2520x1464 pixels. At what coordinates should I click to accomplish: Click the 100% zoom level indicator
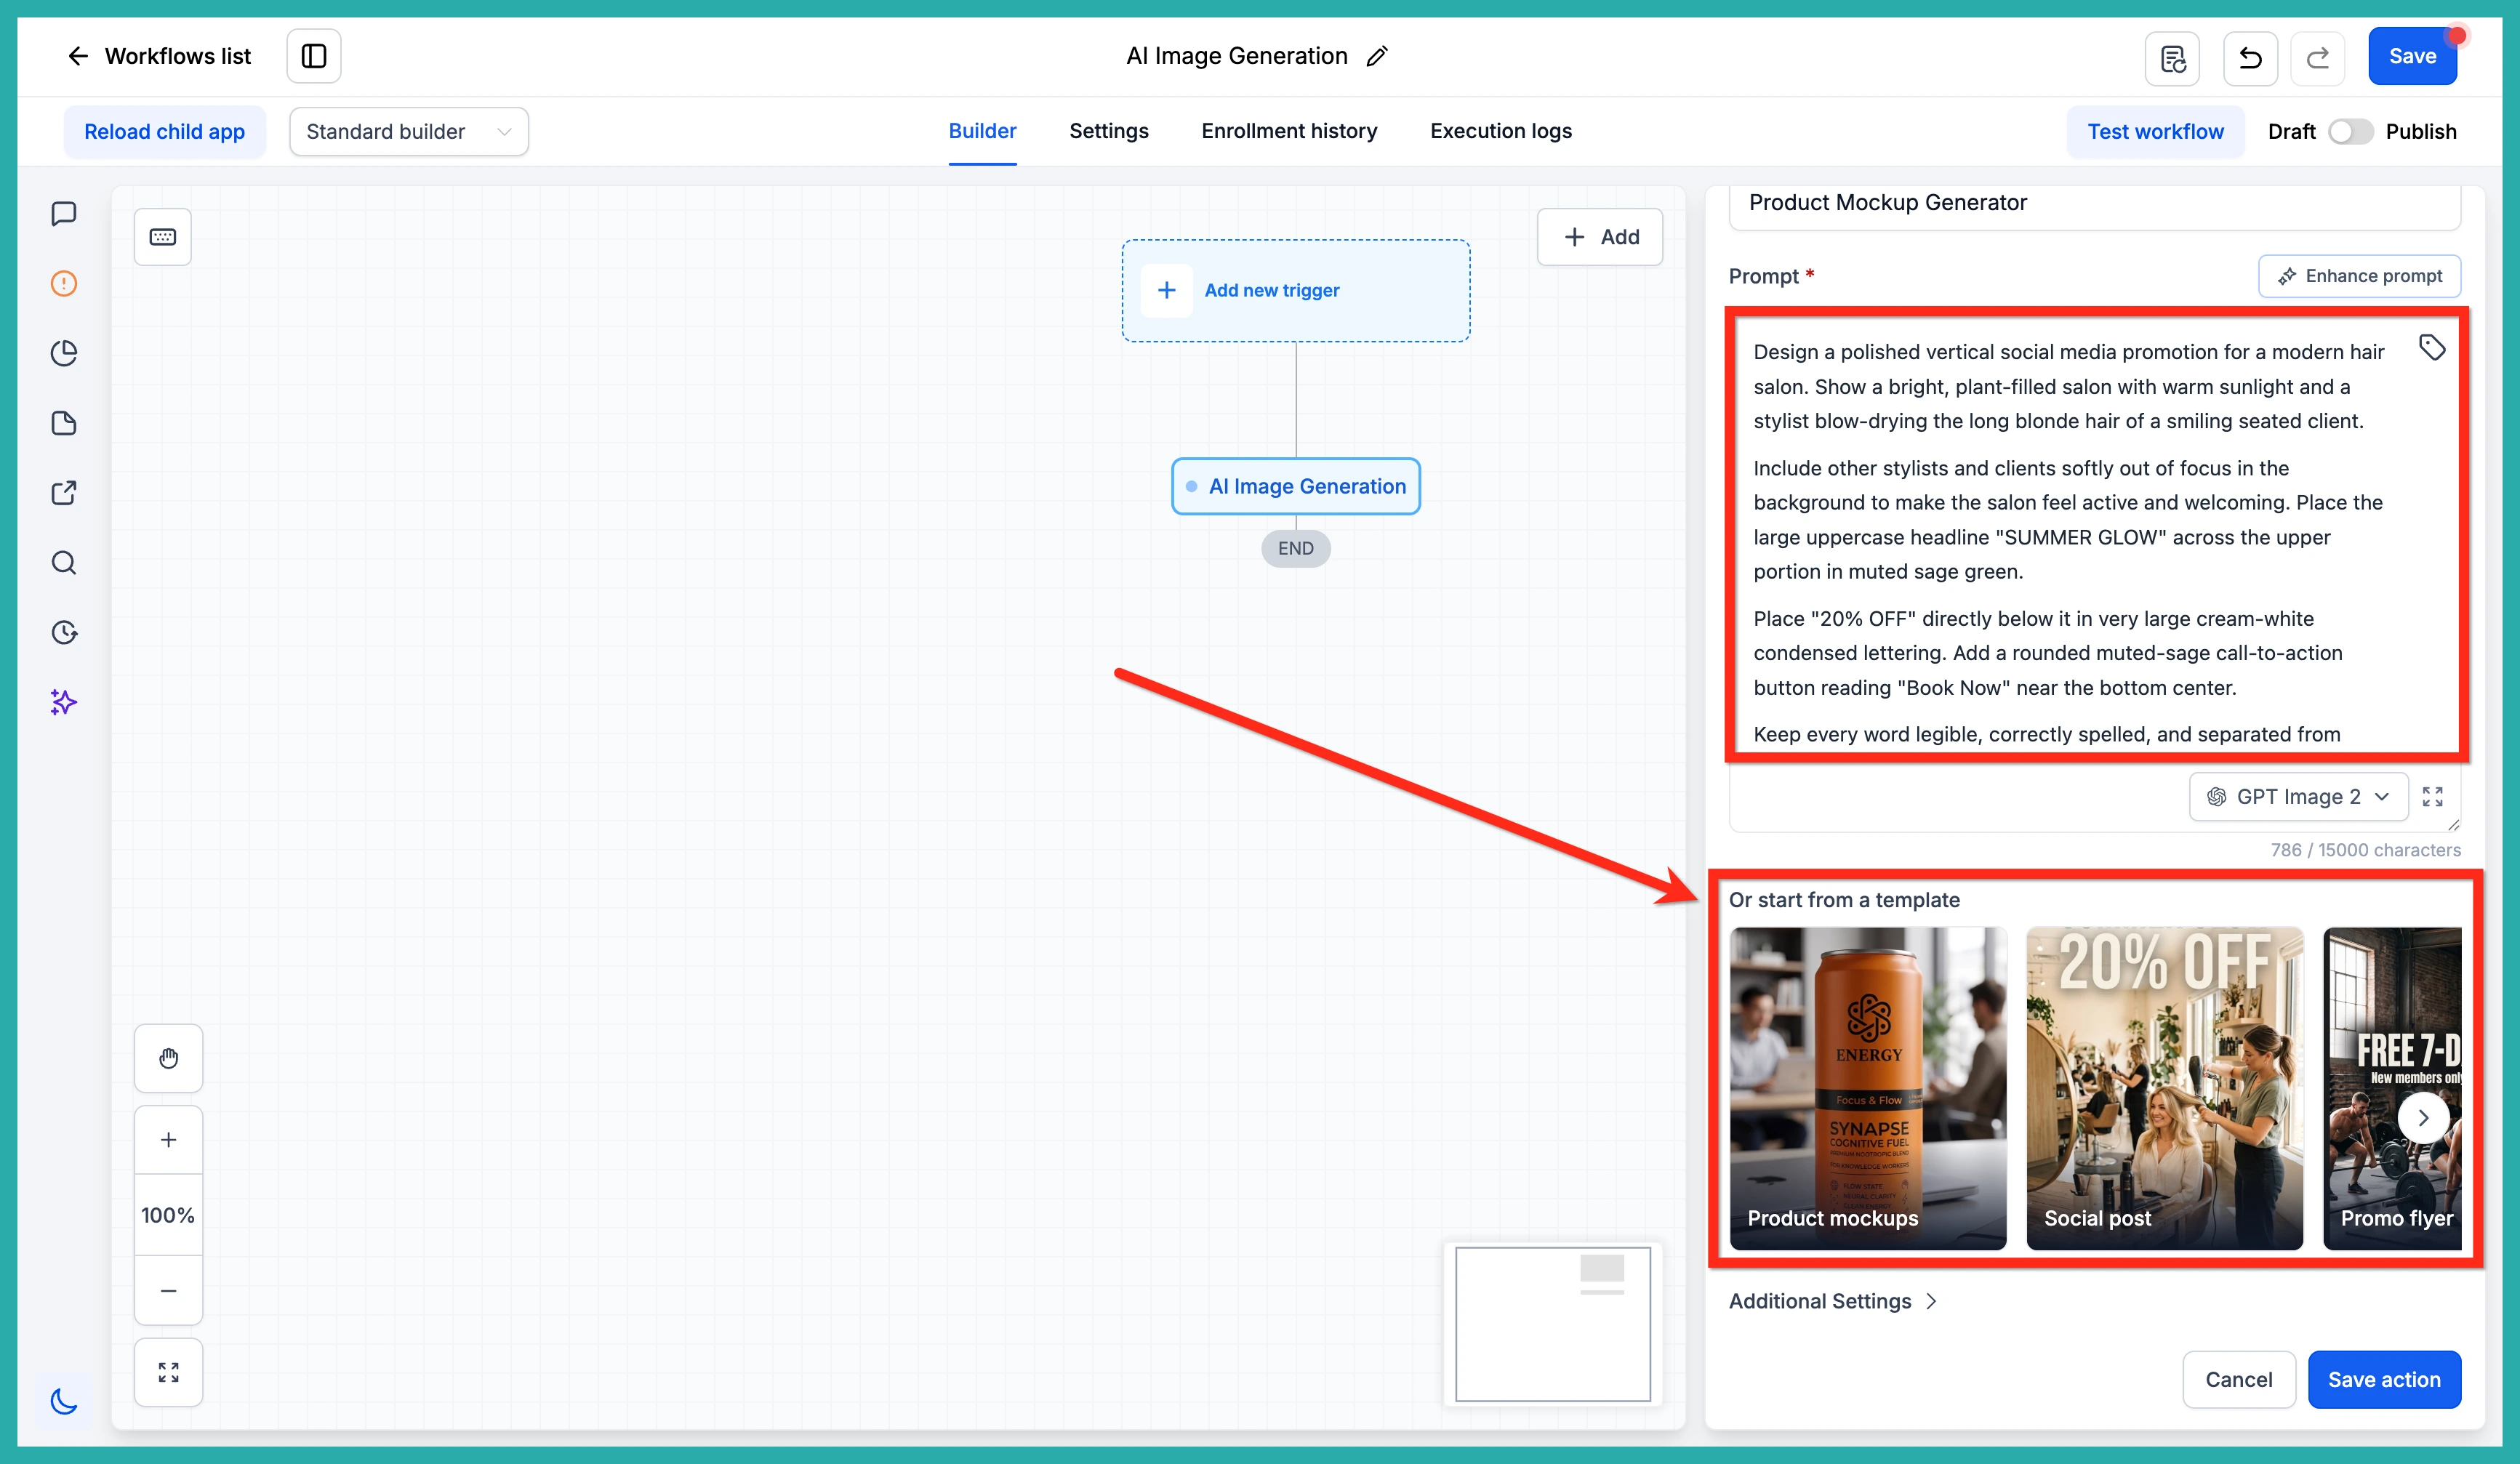[x=169, y=1215]
